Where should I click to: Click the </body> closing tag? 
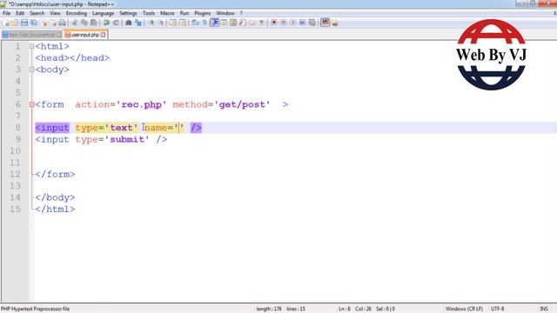55,197
